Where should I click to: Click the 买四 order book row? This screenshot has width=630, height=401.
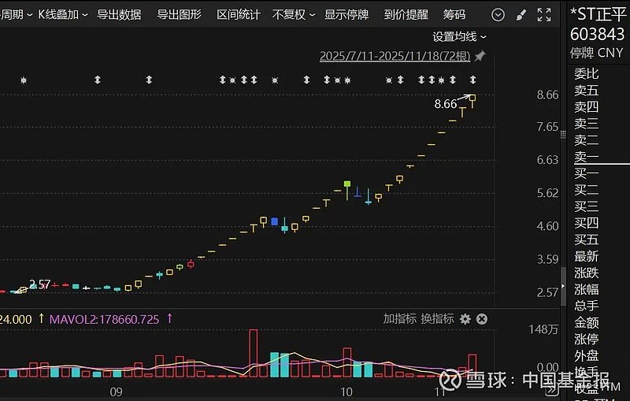tap(586, 223)
